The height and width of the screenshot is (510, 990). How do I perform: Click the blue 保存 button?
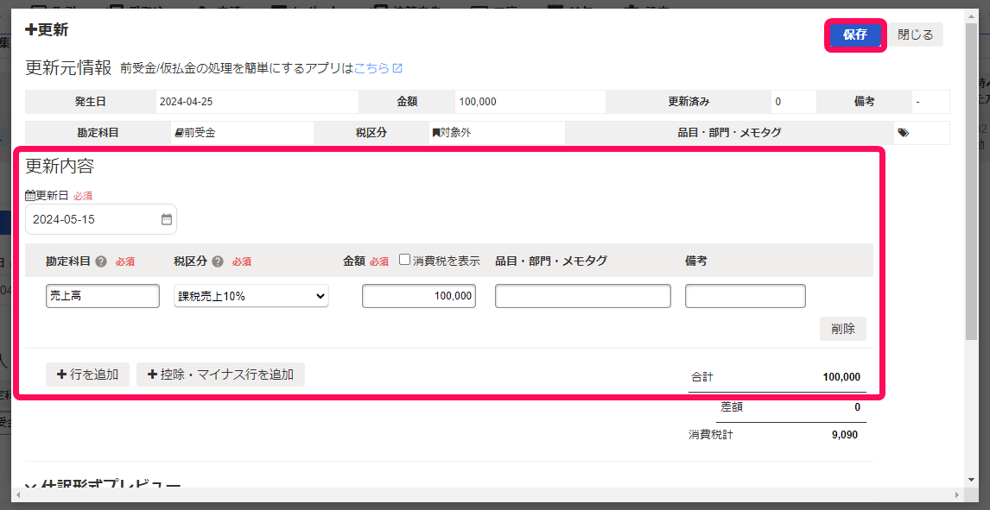pos(855,35)
